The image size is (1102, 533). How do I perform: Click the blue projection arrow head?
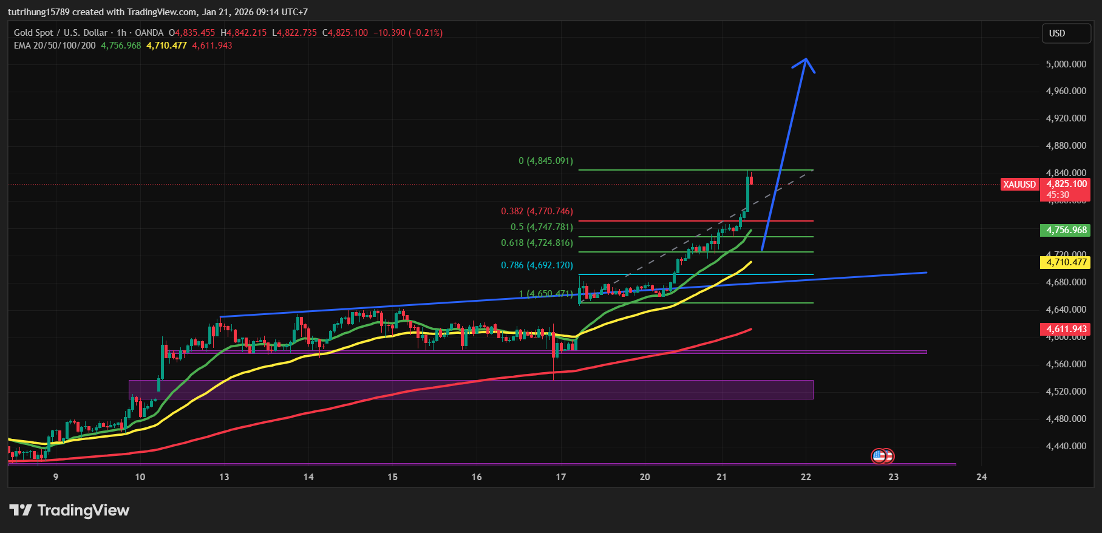[805, 61]
